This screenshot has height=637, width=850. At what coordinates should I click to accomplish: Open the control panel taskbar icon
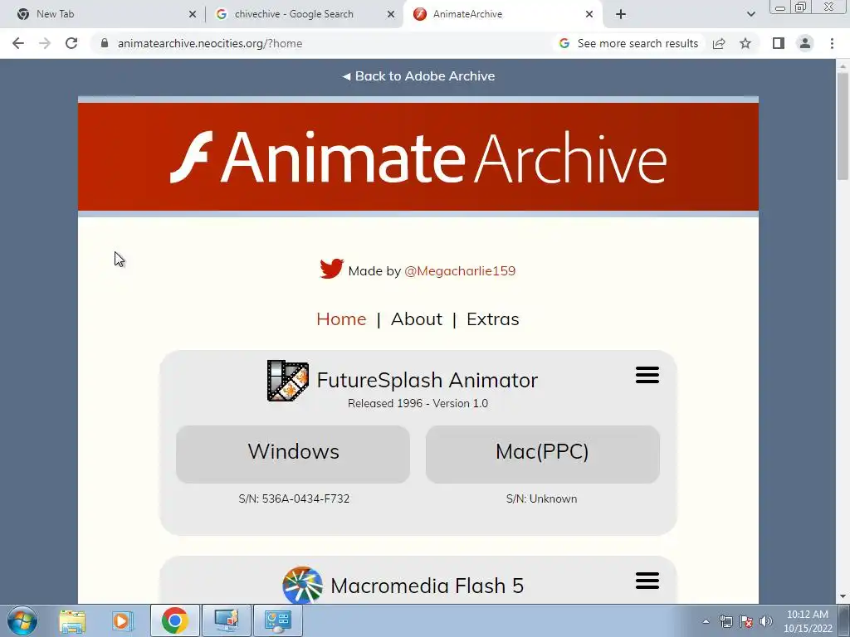[x=278, y=620]
